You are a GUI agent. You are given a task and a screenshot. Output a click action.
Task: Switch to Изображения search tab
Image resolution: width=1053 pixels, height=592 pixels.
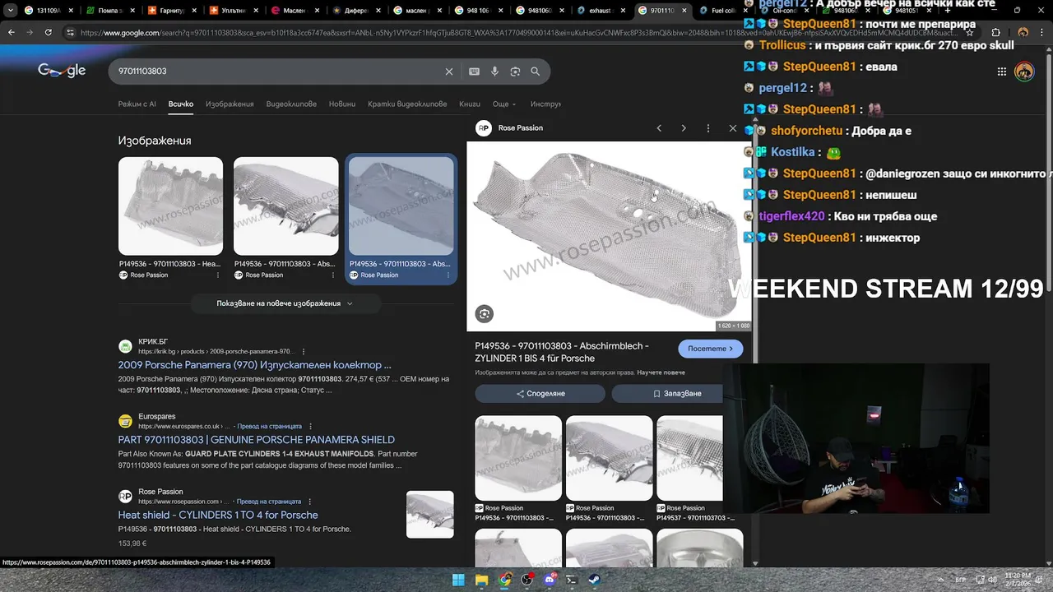point(230,104)
